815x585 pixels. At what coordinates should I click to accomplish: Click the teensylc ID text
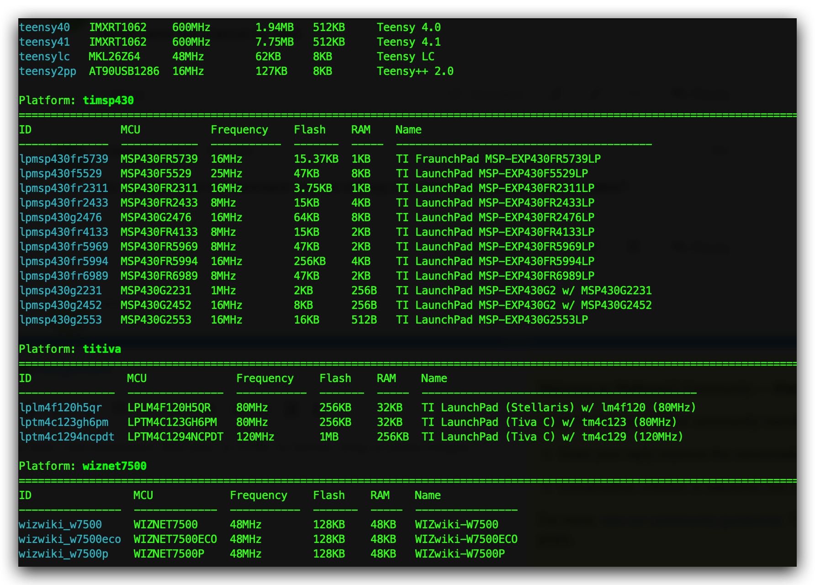44,57
